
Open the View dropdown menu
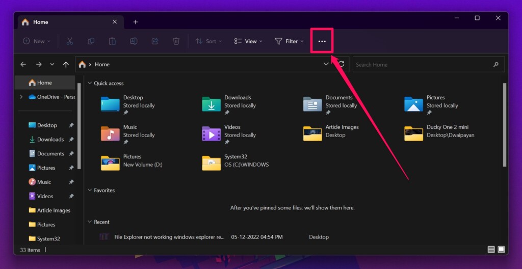[x=248, y=41]
